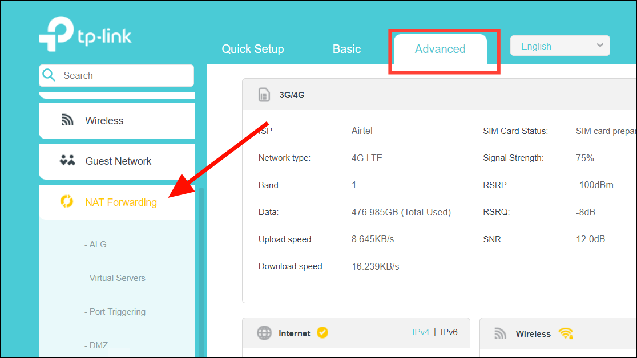Click the yellow Wi-Fi lock icon

coord(566,333)
